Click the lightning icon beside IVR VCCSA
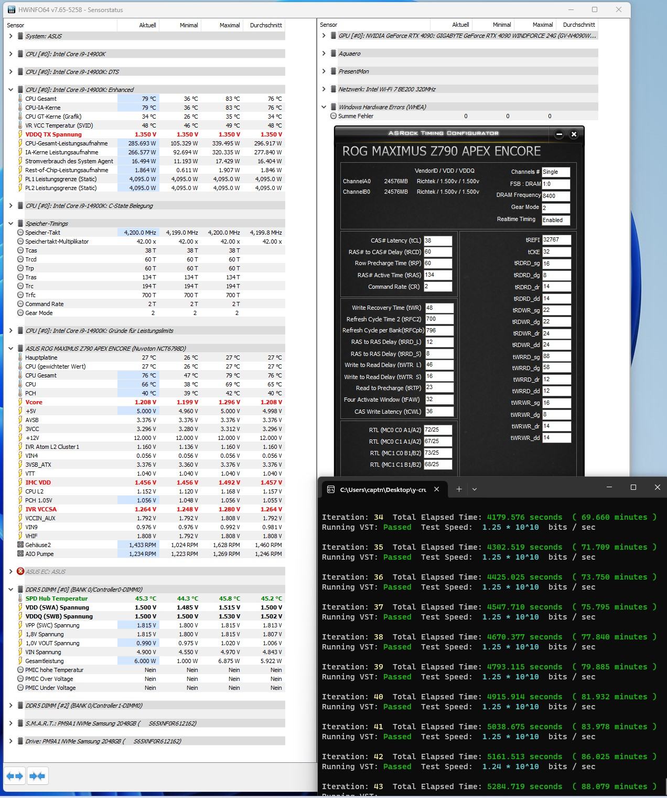 (x=20, y=509)
